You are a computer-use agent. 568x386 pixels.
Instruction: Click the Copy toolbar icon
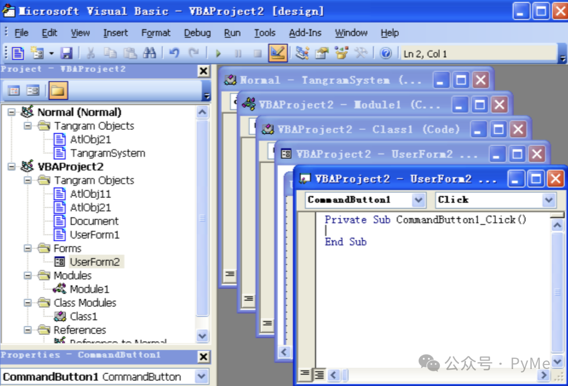[110, 53]
